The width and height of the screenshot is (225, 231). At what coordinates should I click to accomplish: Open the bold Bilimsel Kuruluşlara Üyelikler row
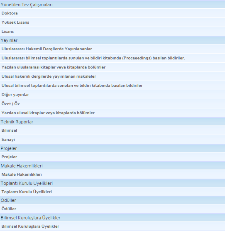coord(112,226)
